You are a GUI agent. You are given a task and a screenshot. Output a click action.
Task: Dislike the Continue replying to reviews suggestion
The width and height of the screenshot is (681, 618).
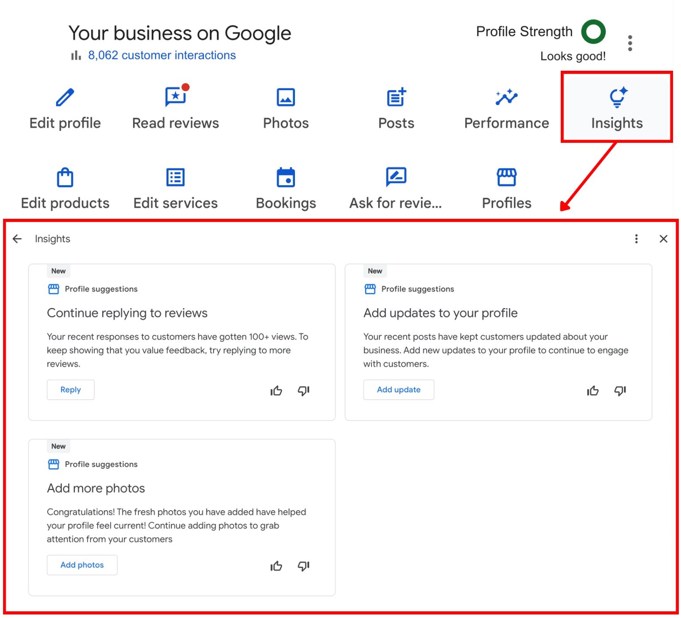point(304,391)
